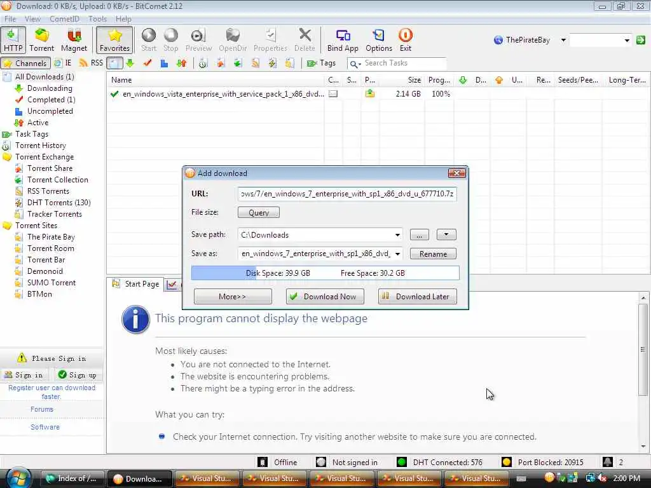This screenshot has width=651, height=488.
Task: Click the IE channel button
Action: point(63,63)
